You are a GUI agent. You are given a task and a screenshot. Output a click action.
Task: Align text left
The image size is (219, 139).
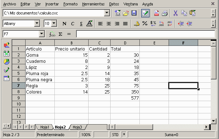click(x=100, y=23)
